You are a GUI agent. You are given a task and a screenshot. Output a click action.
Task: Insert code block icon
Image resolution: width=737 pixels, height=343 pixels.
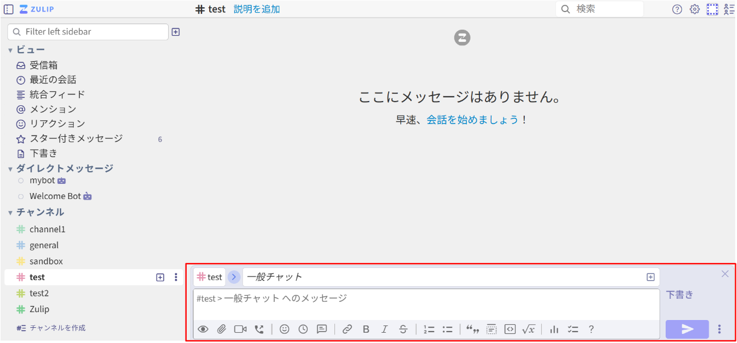(510, 329)
